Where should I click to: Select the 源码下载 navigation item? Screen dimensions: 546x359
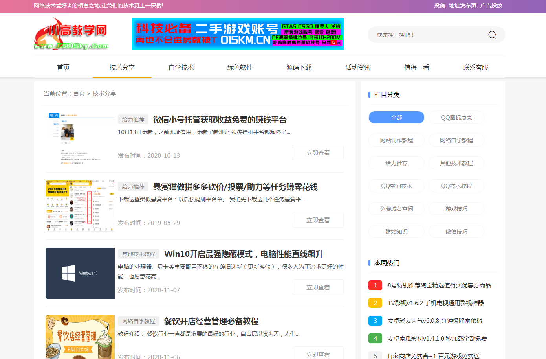click(299, 68)
